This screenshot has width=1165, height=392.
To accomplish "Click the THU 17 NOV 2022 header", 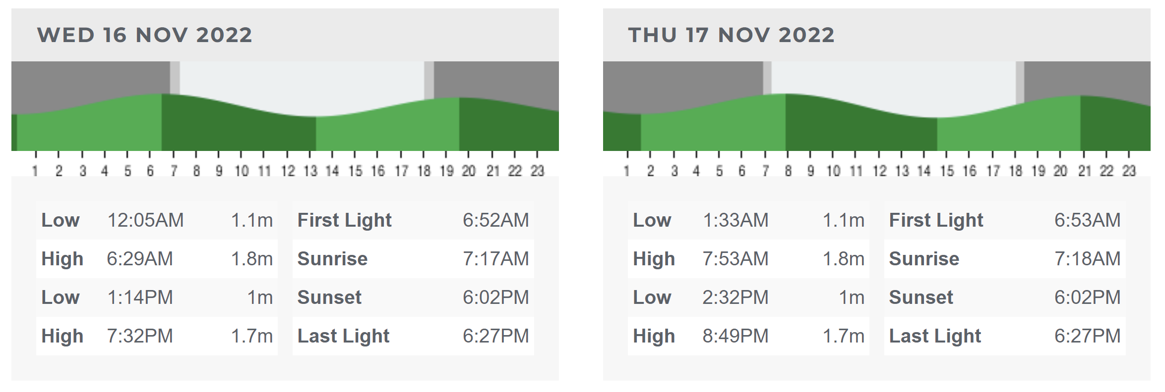I will pyautogui.click(x=731, y=35).
